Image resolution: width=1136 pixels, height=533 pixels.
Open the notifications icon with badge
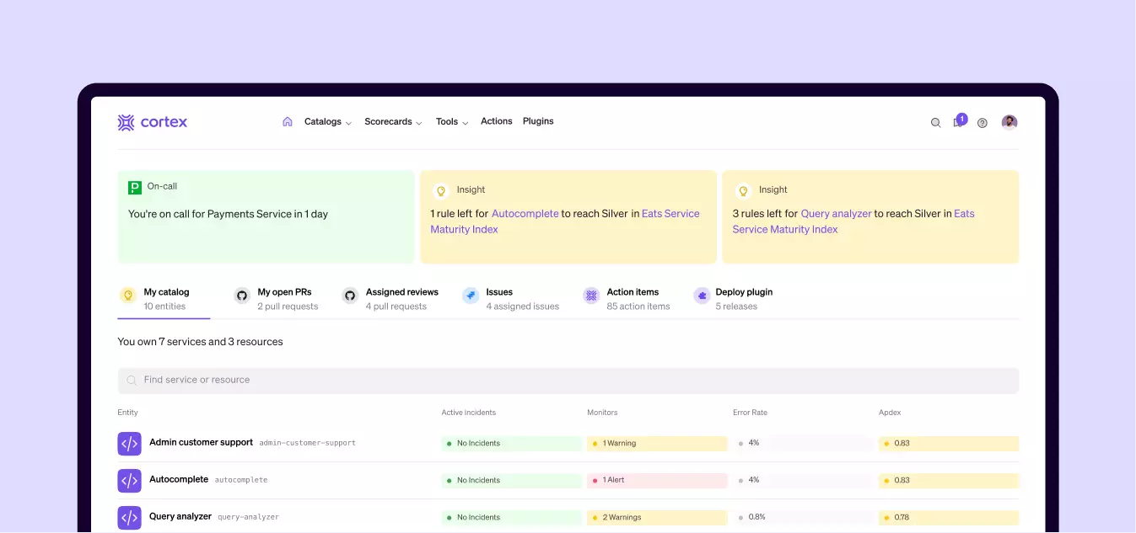pyautogui.click(x=958, y=122)
